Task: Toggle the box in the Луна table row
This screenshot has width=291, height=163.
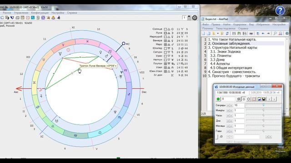Action: coord(166,33)
